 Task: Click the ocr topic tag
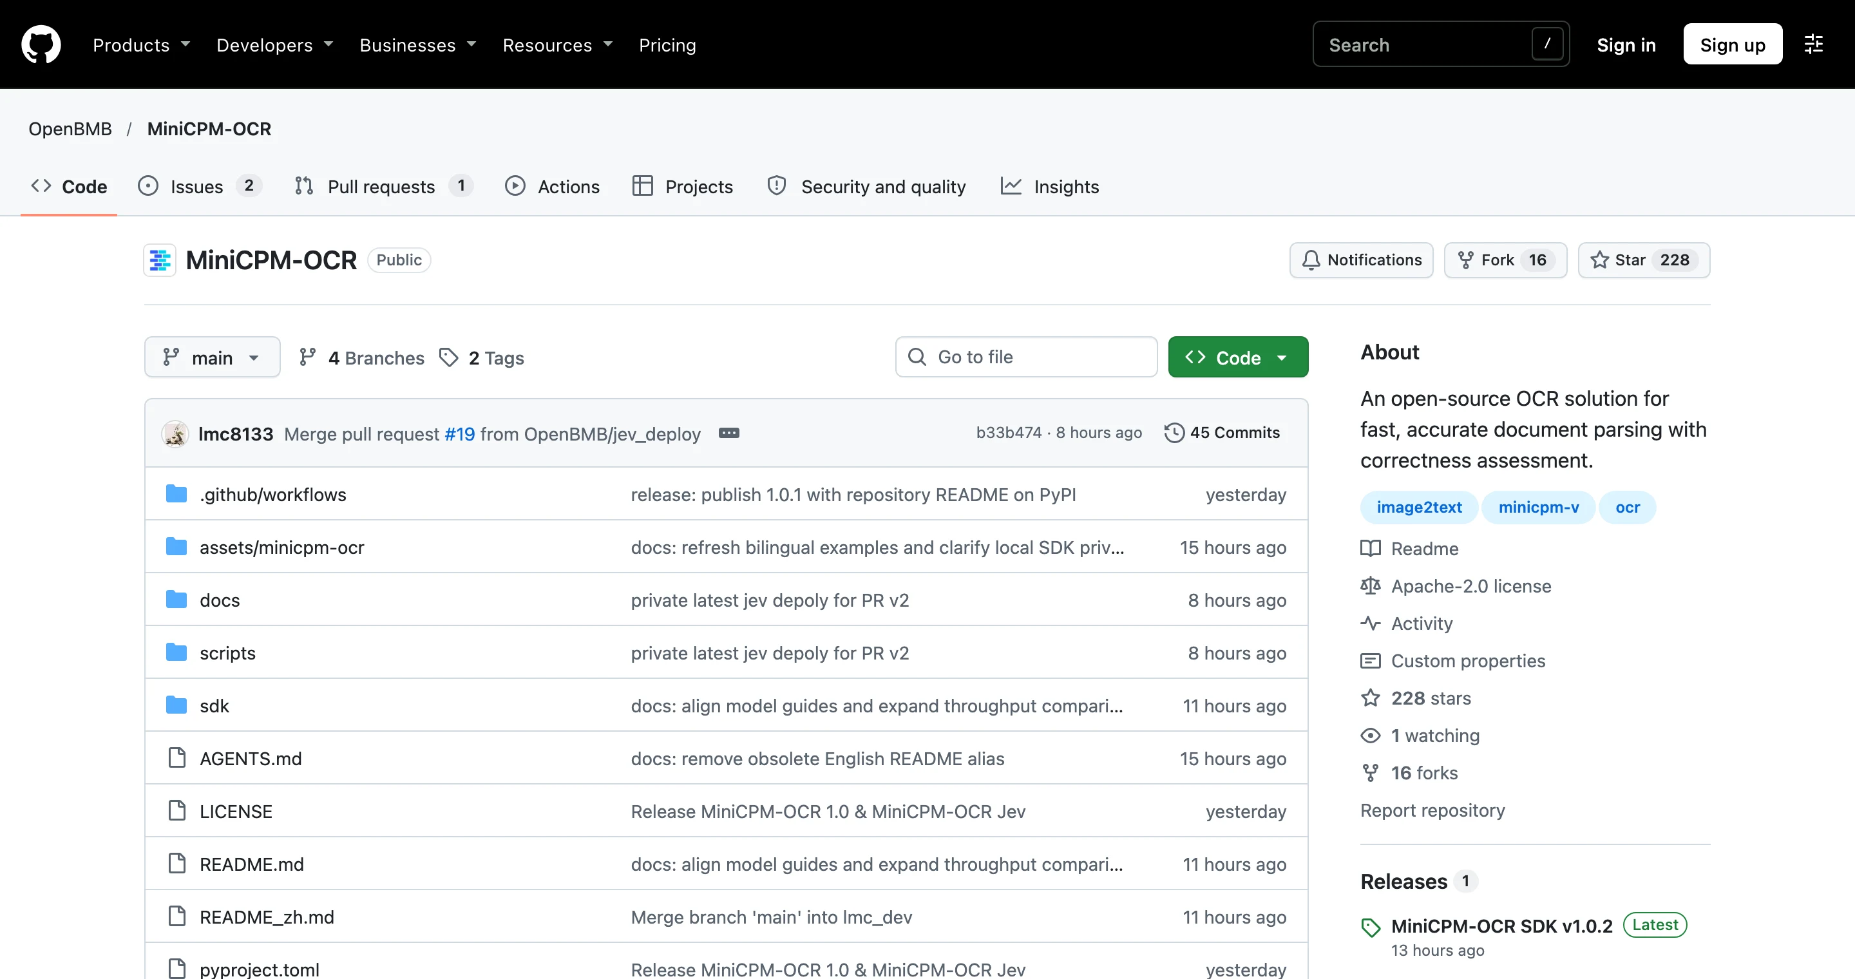pyautogui.click(x=1627, y=508)
